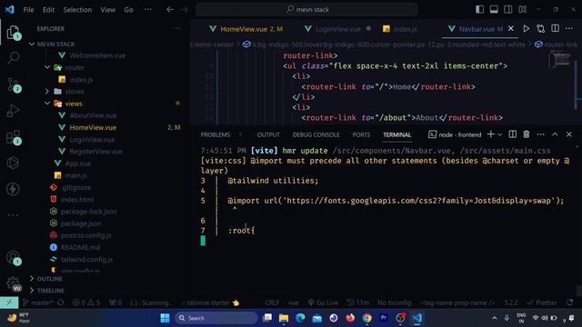Open the Source Control view
Image resolution: width=582 pixels, height=327 pixels.
click(x=14, y=84)
